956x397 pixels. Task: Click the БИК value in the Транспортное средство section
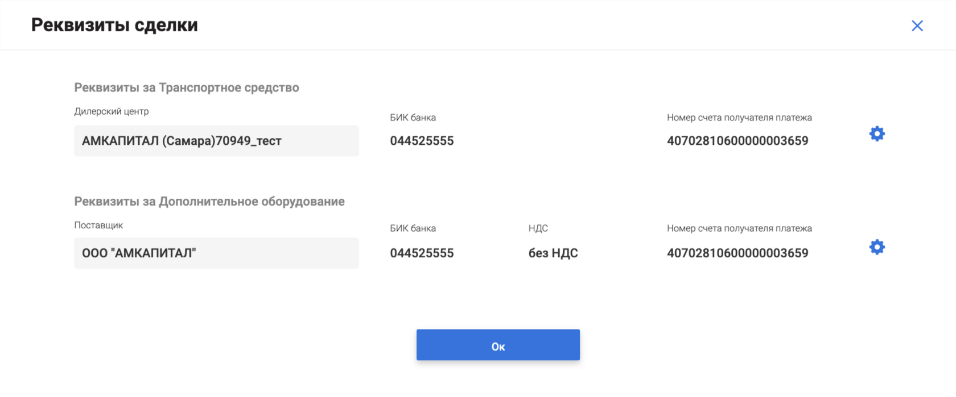point(422,141)
